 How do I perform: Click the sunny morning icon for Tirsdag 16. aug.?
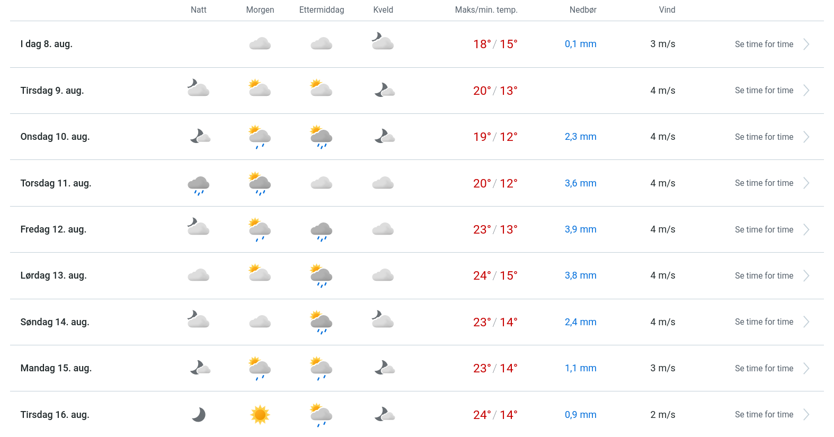coord(260,415)
